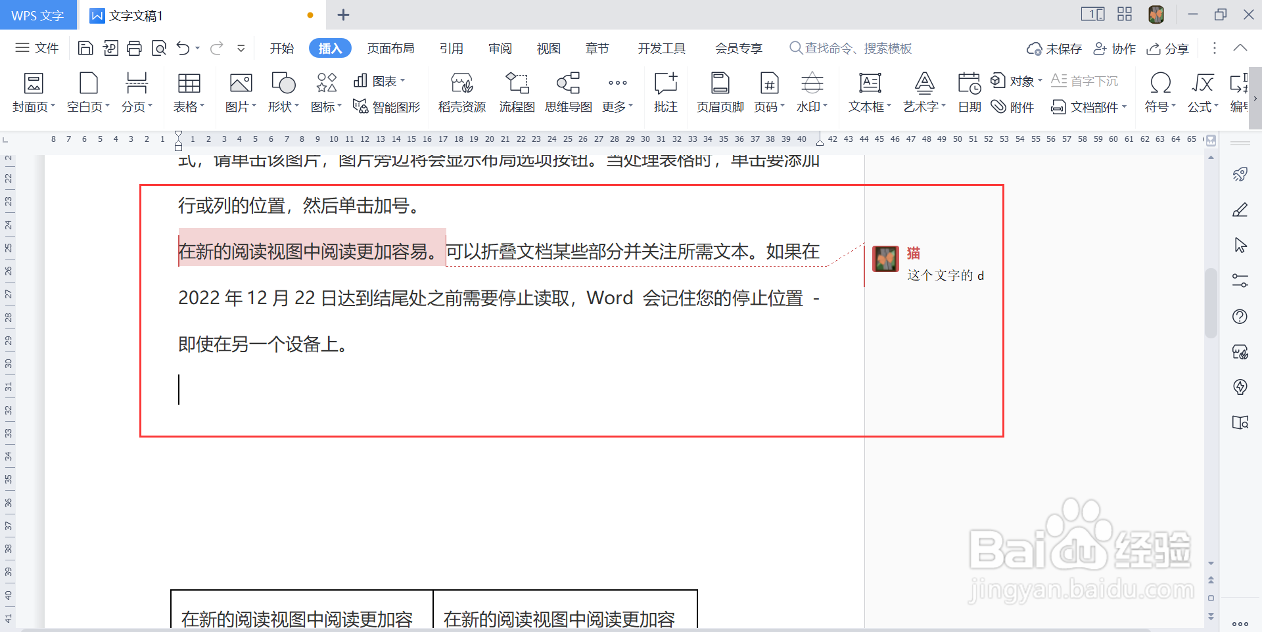Open the 形状 shapes dropdown
Screen dimensions: 1262x632
[283, 92]
